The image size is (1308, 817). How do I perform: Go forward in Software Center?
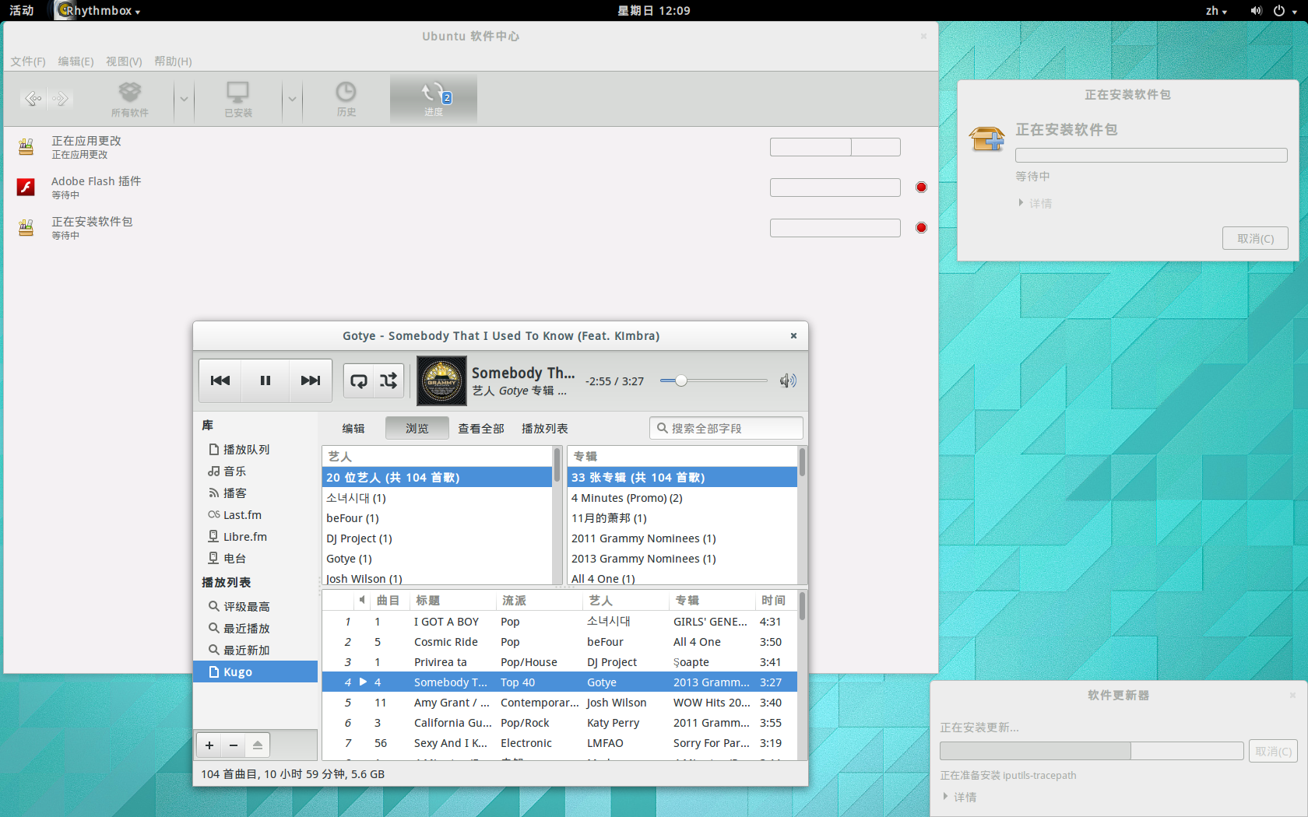pyautogui.click(x=61, y=98)
